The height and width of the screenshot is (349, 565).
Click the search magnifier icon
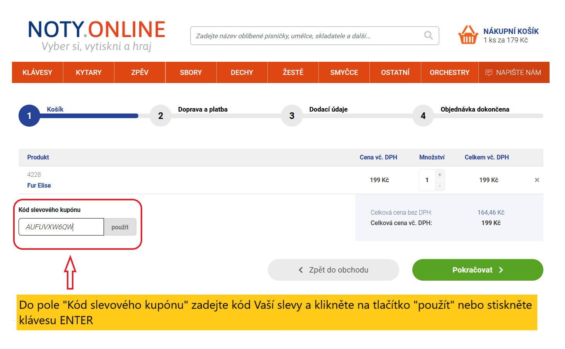pos(428,36)
